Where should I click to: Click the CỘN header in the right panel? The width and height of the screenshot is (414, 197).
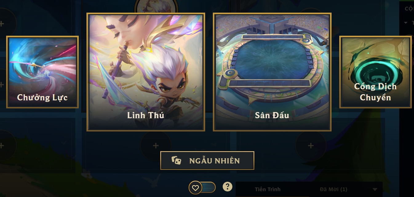(x=409, y=9)
